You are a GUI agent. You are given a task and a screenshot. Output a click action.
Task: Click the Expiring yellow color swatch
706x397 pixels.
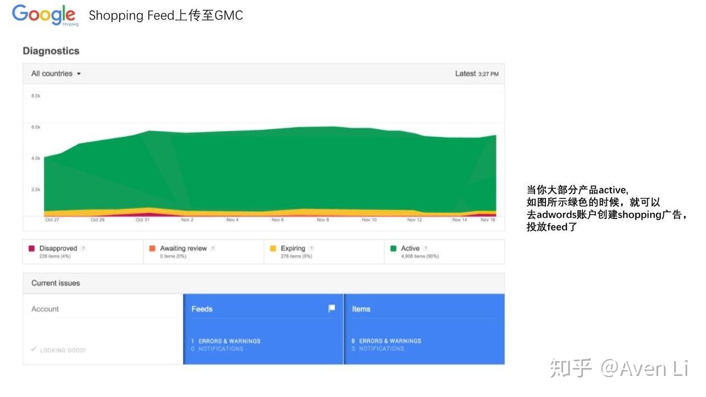point(273,249)
